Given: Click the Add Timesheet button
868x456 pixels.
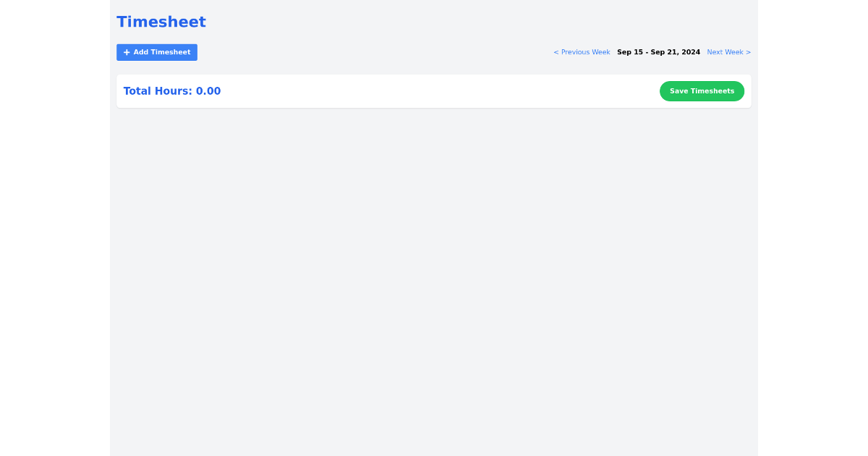Looking at the screenshot, I should coord(156,52).
